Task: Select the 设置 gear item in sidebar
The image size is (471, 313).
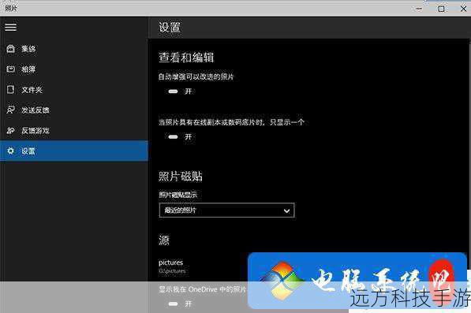Action: [x=73, y=151]
